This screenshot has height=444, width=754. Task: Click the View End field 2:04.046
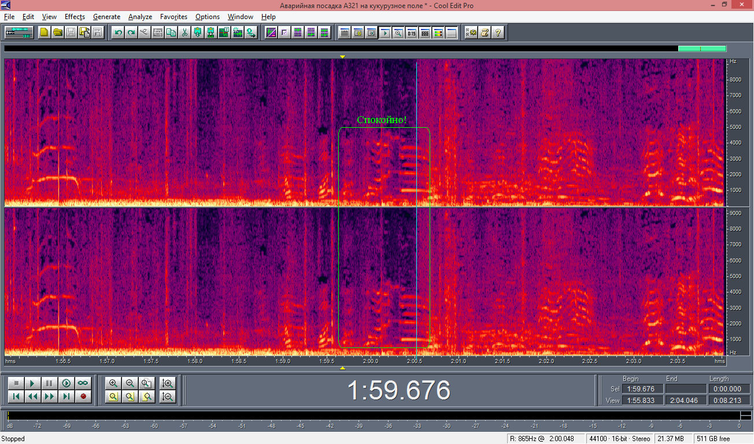(x=686, y=400)
